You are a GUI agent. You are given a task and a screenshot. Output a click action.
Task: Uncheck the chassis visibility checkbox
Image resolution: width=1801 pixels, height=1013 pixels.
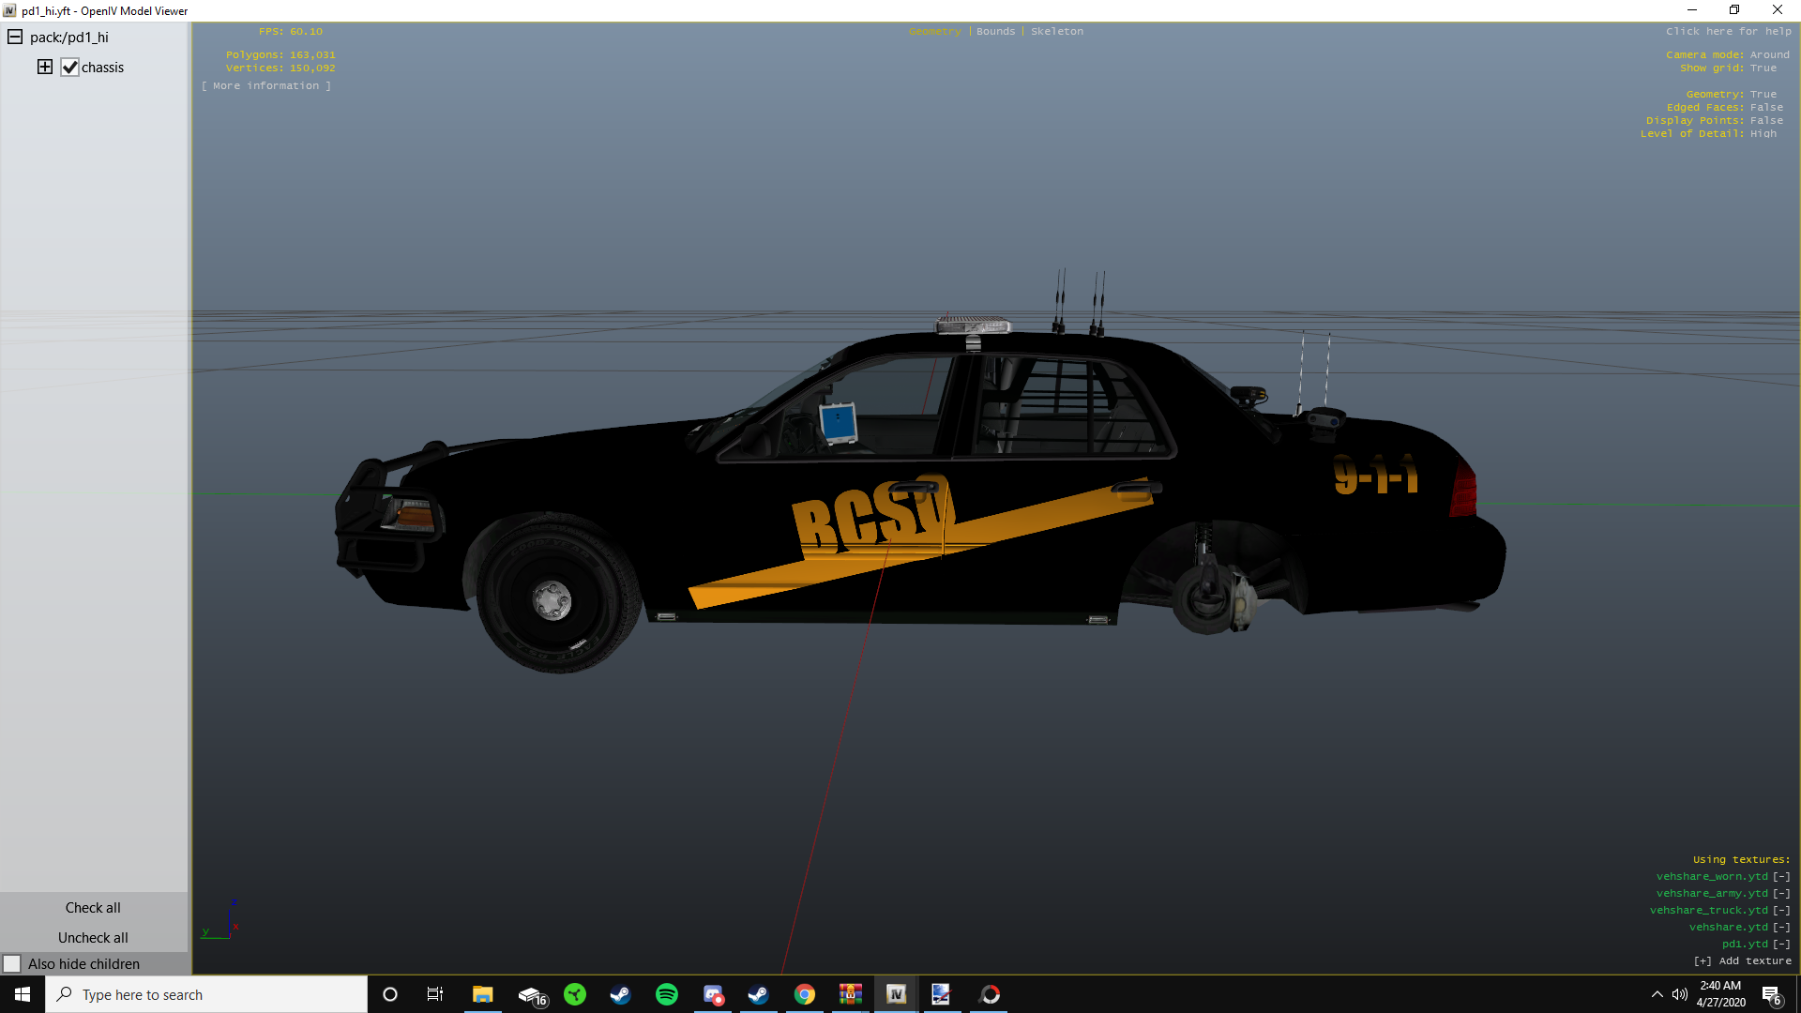click(x=70, y=68)
